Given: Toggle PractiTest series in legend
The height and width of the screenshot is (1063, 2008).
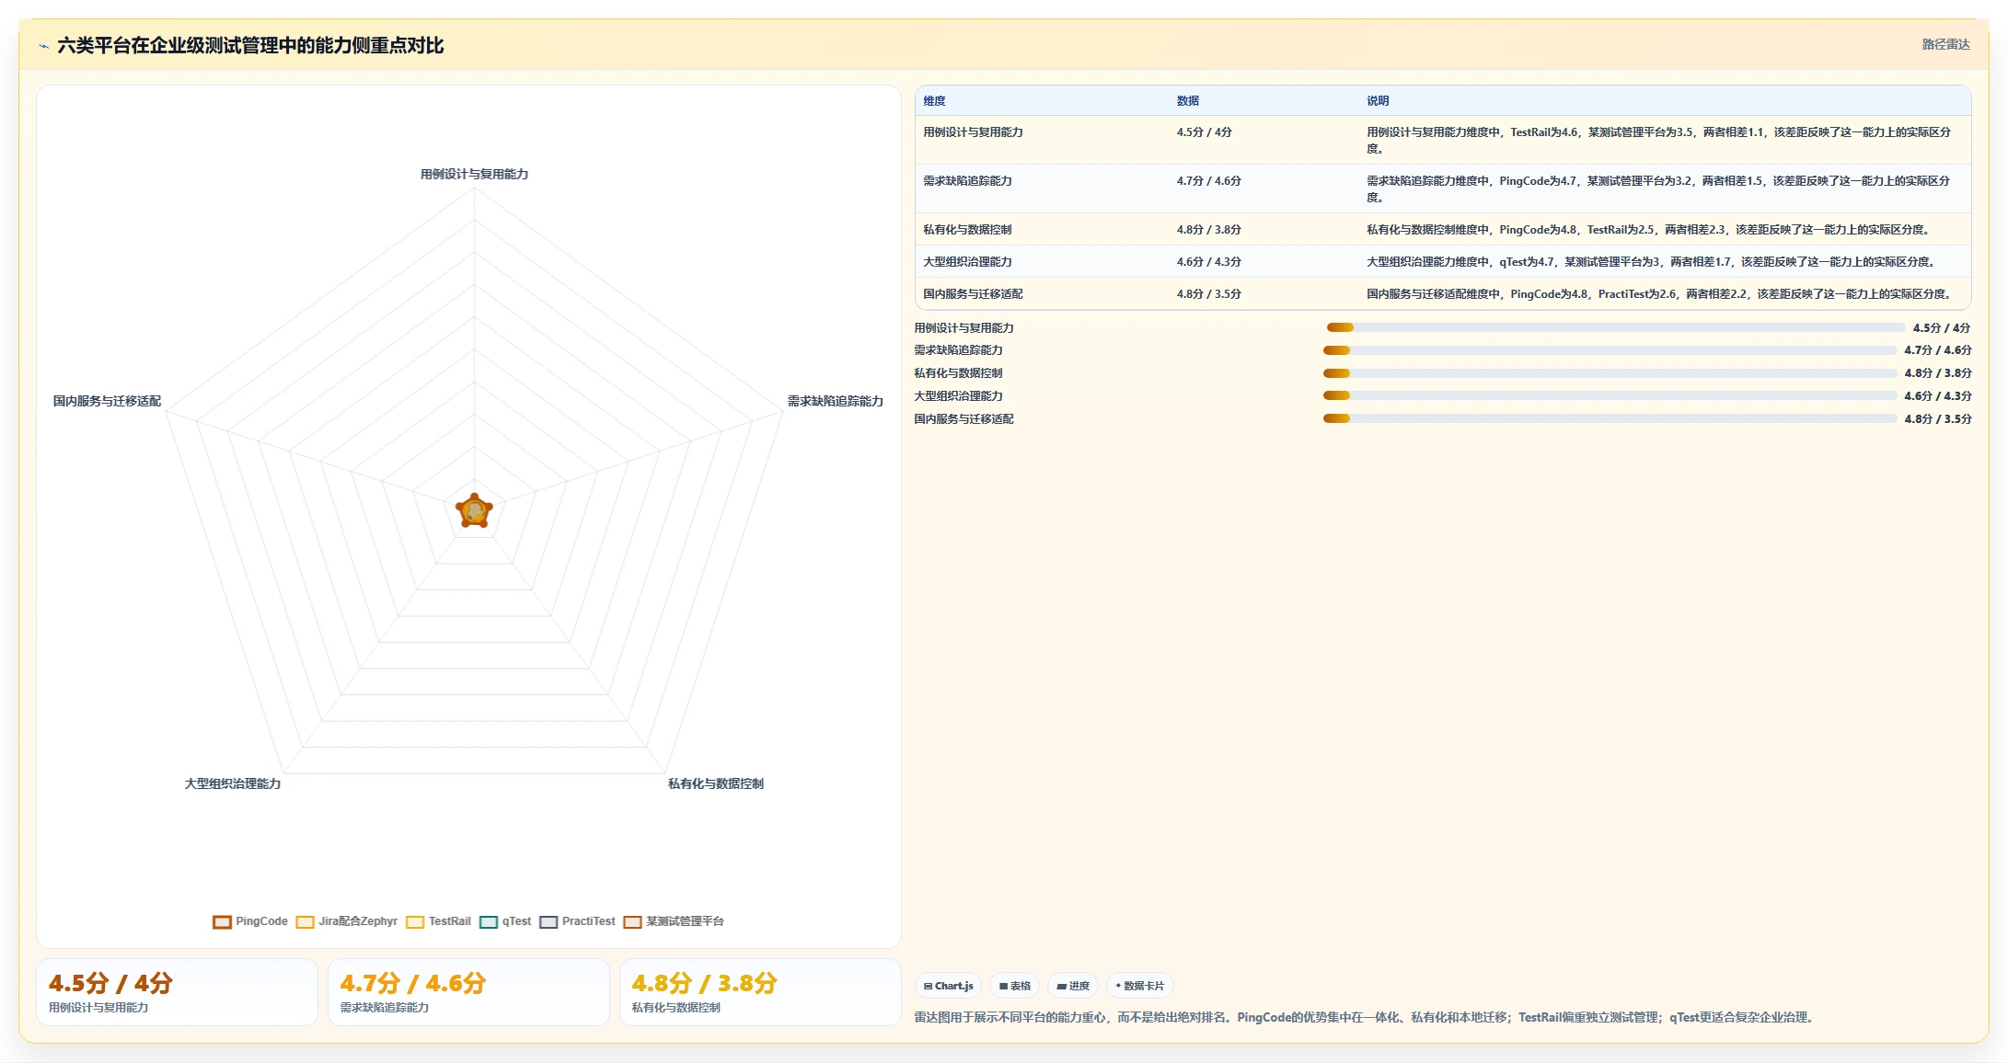Looking at the screenshot, I should [x=577, y=921].
